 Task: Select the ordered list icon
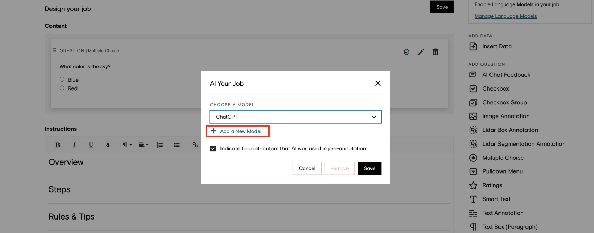tap(160, 145)
